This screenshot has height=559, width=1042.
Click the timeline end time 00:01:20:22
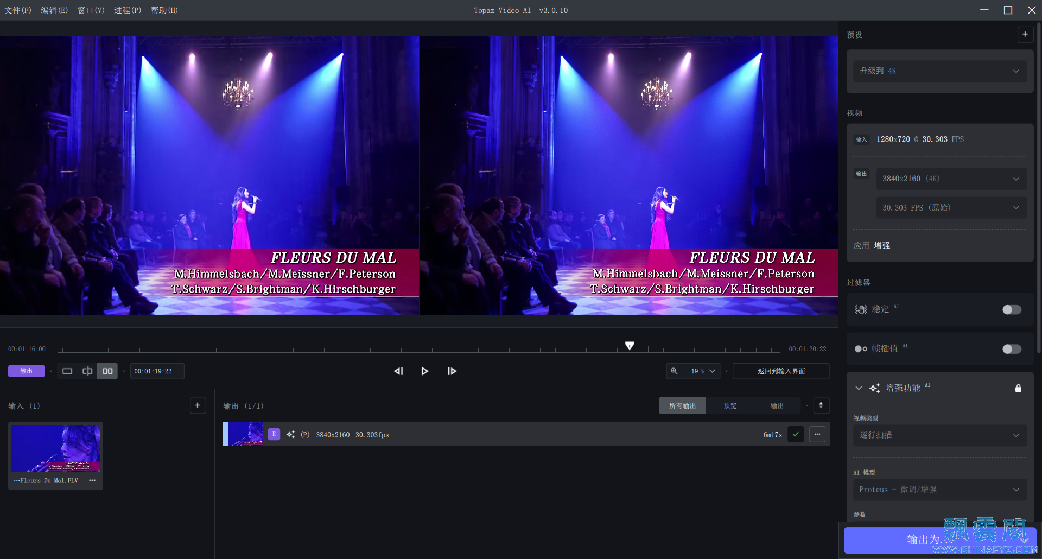[808, 349]
